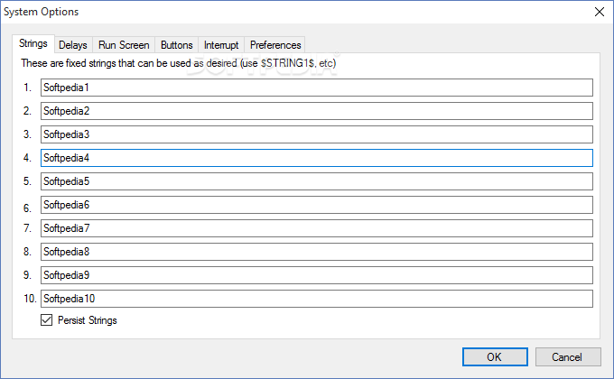Image resolution: width=614 pixels, height=379 pixels.
Task: Focus string field containing Softpedia1
Action: pyautogui.click(x=317, y=88)
